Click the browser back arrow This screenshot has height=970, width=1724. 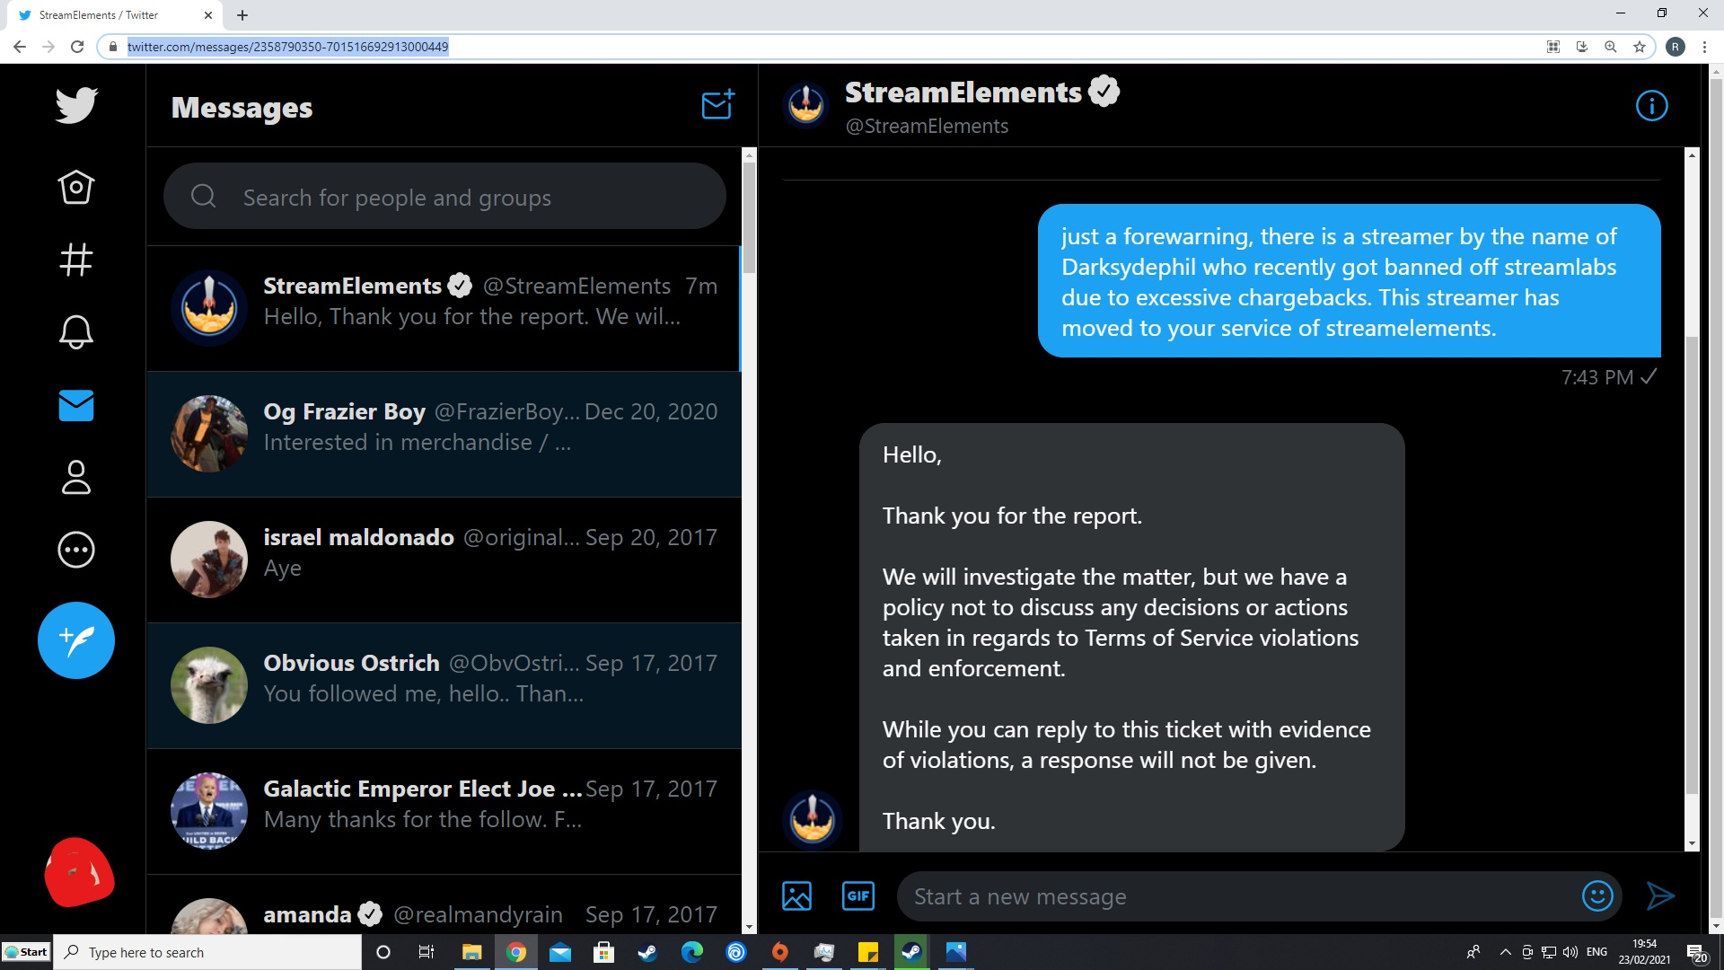click(20, 47)
